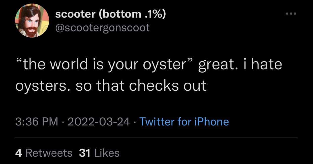Viewport: 313px width, 164px height.
Task: Click the @scootergonscoot handle
Action: [x=102, y=27]
